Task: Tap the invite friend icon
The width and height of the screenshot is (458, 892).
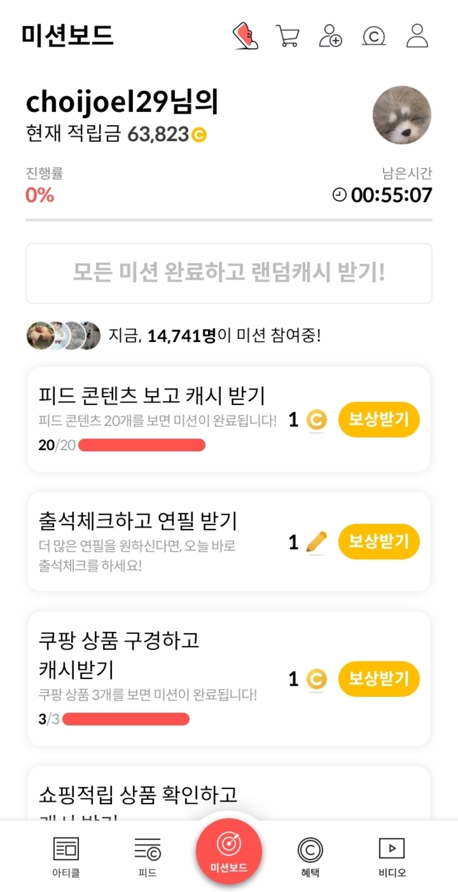Action: 331,36
